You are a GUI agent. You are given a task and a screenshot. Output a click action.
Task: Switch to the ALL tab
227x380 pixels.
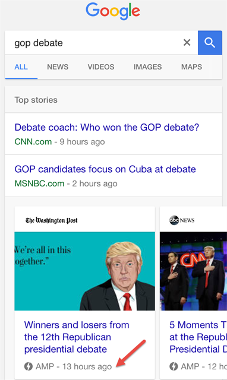21,67
